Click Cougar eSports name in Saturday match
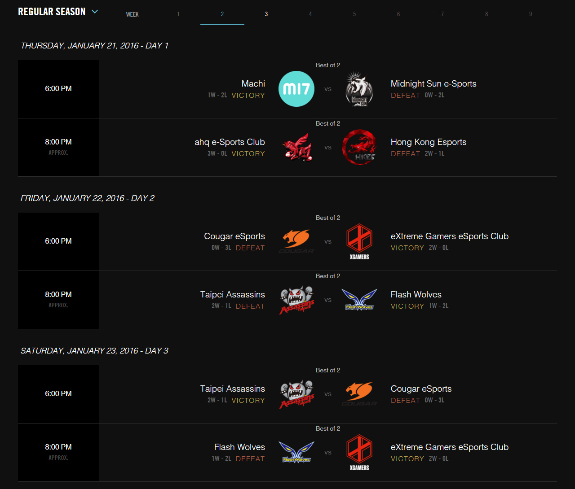The image size is (575, 489). click(x=421, y=389)
